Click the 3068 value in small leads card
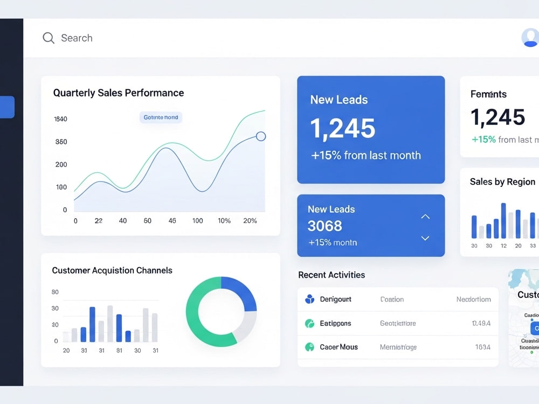Viewport: 539px width, 404px height. click(325, 226)
